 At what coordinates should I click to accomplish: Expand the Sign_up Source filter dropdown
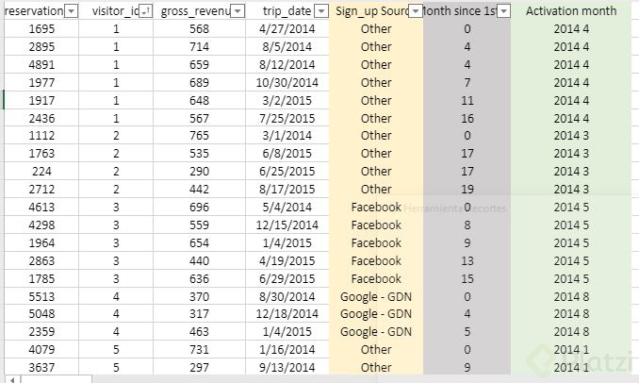click(415, 11)
